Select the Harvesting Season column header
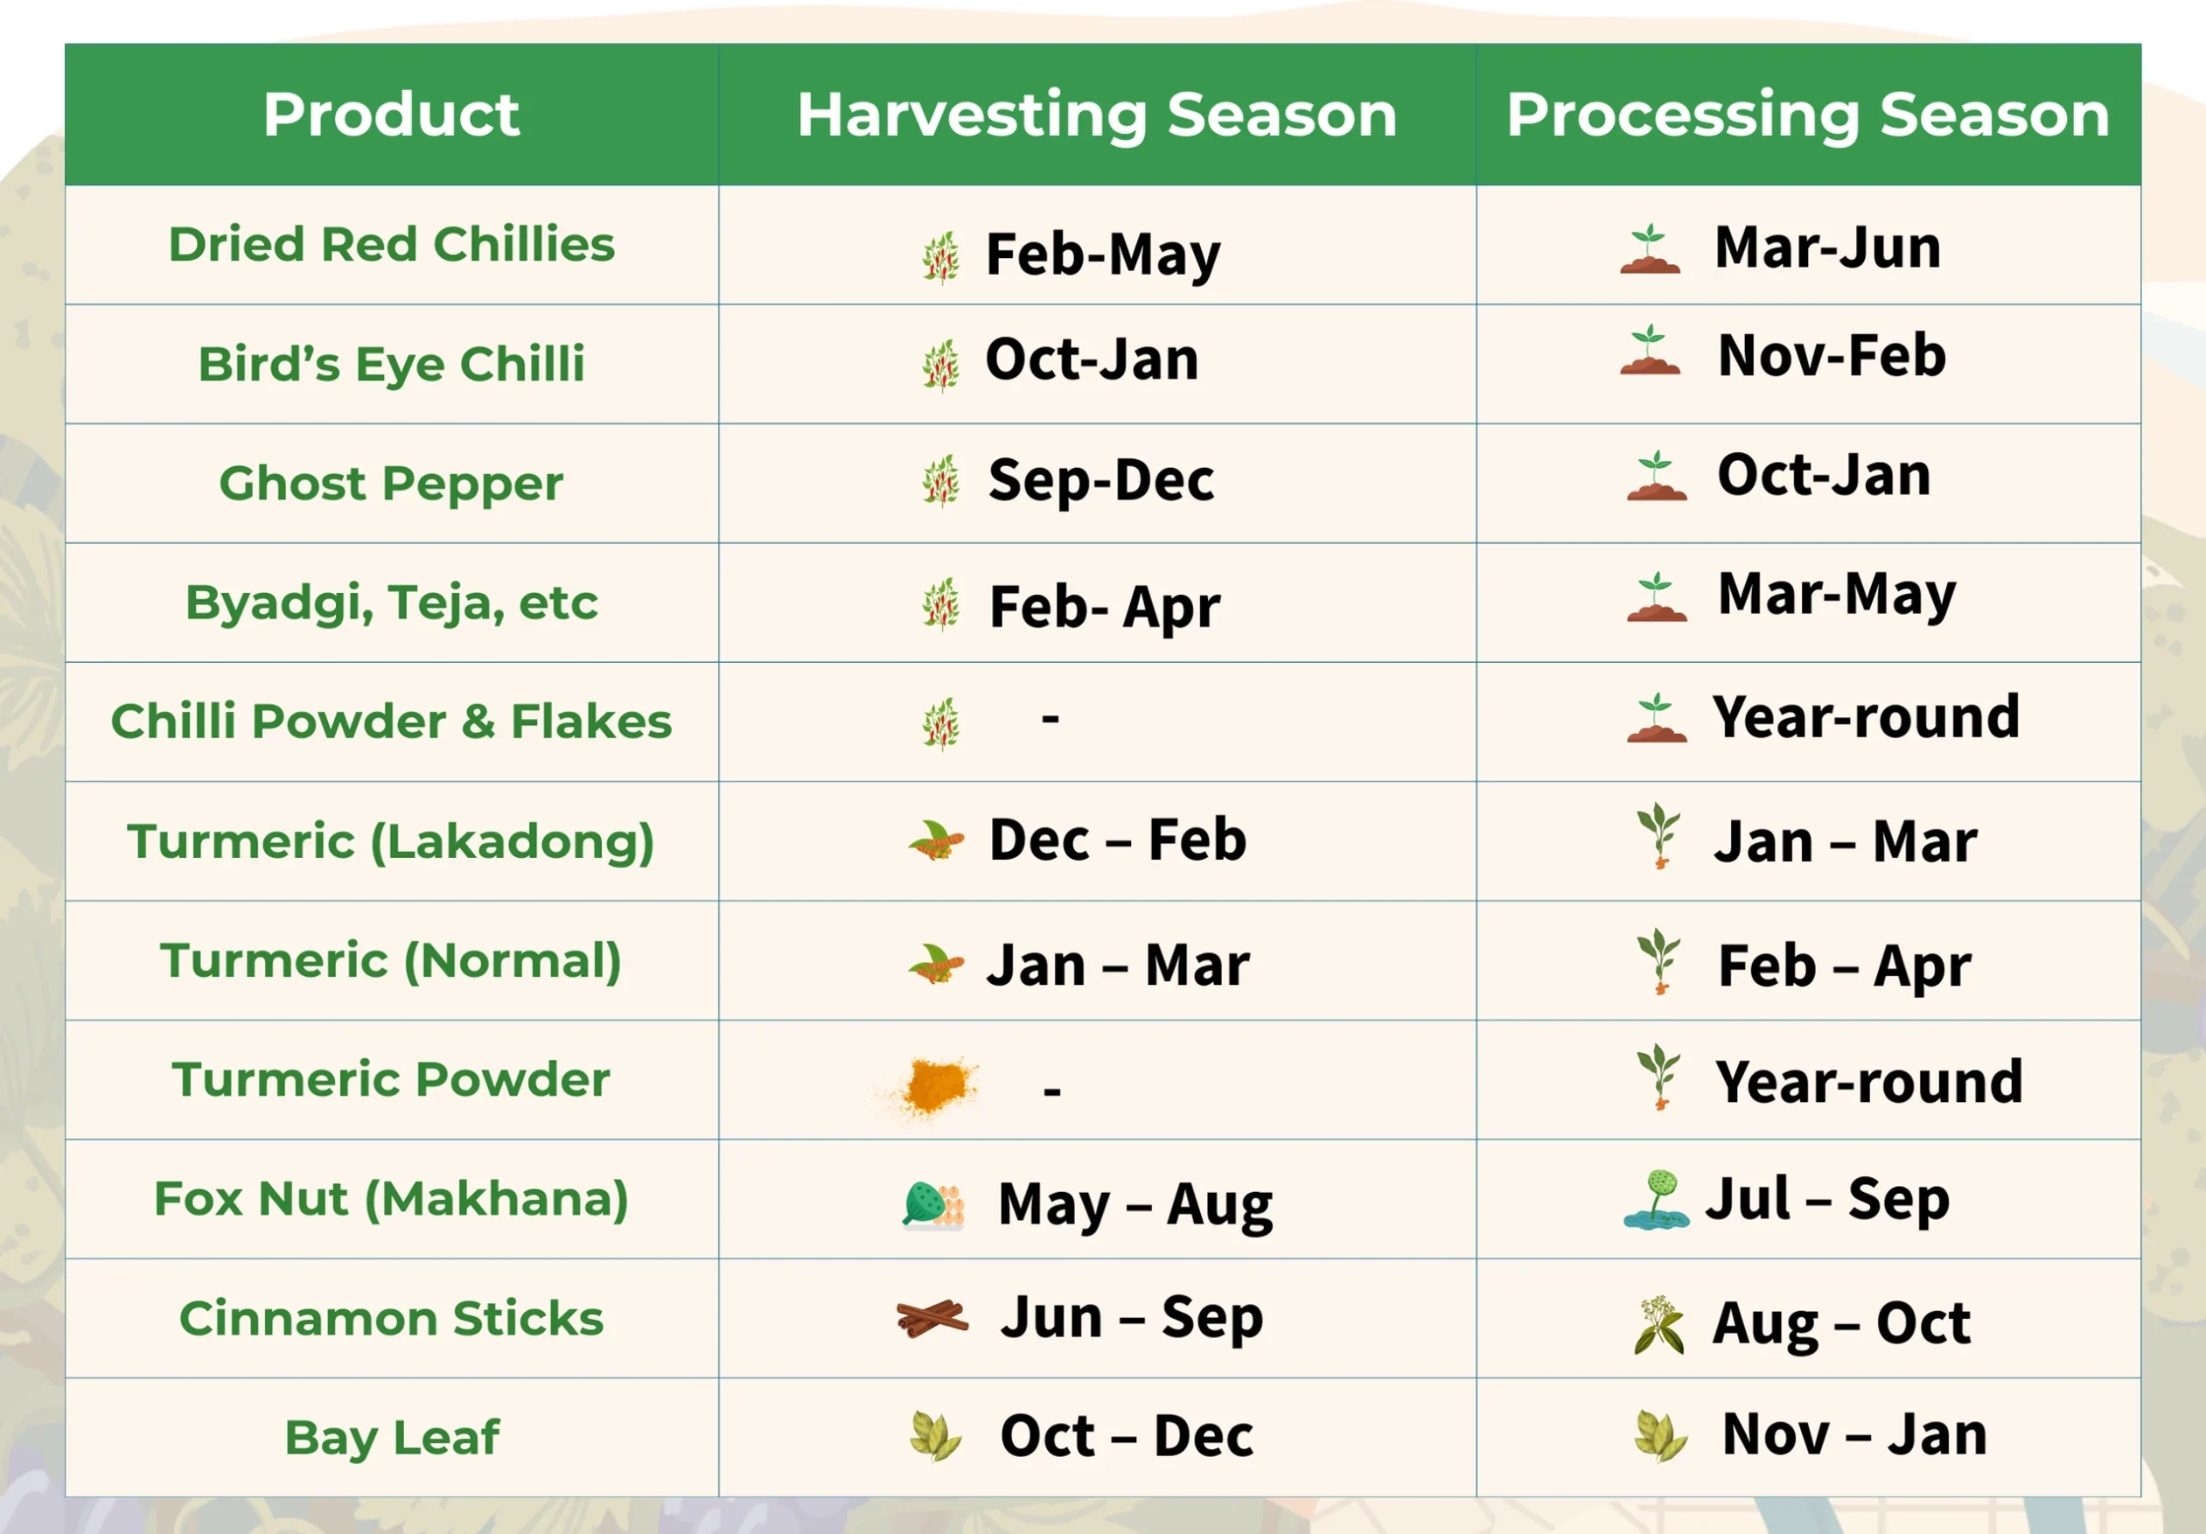2206x1534 pixels. [x=1097, y=115]
